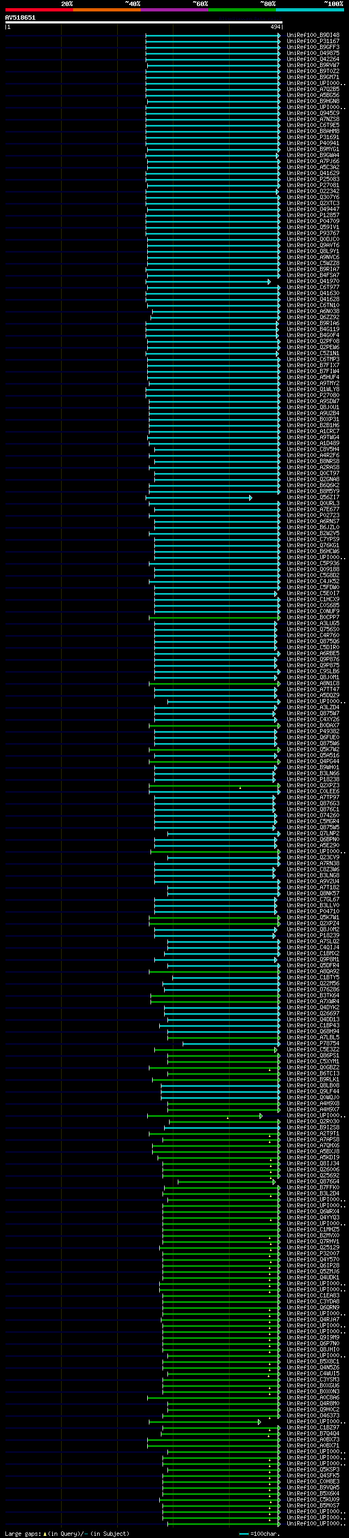Viewport: 349px width, 1538px height.
Task: Click the UniRef100_C3YDA8 entry
Action: click(313, 1302)
